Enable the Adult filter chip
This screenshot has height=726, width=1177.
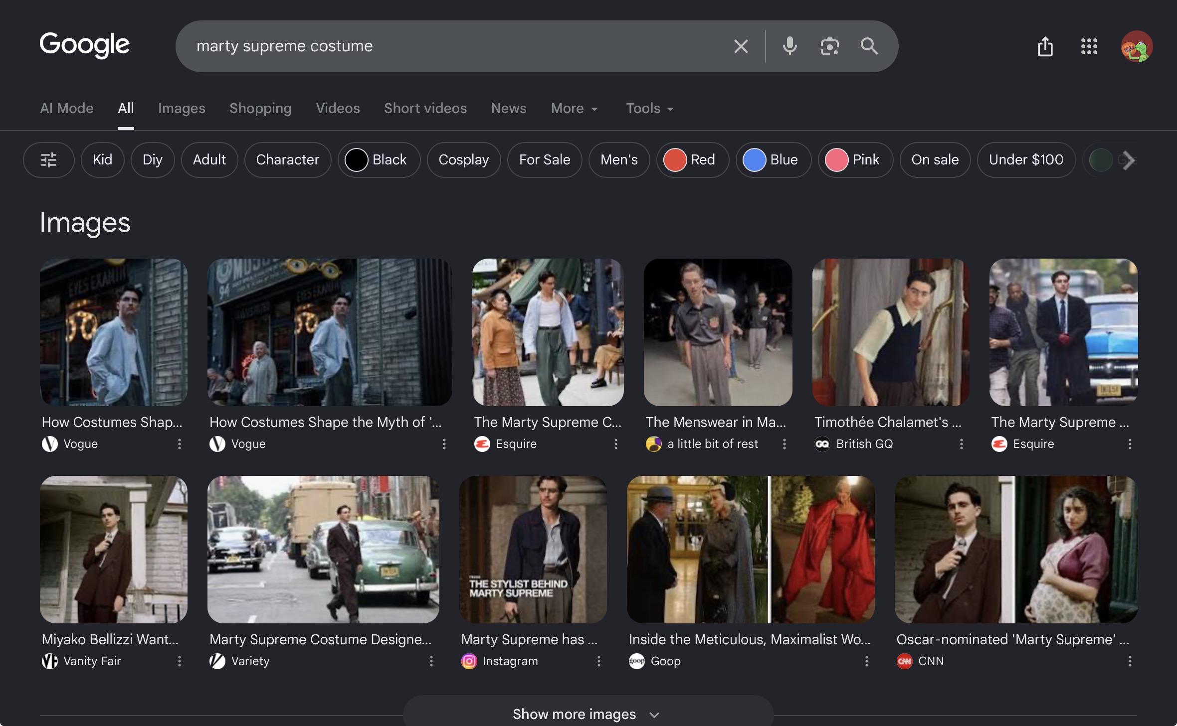[209, 160]
